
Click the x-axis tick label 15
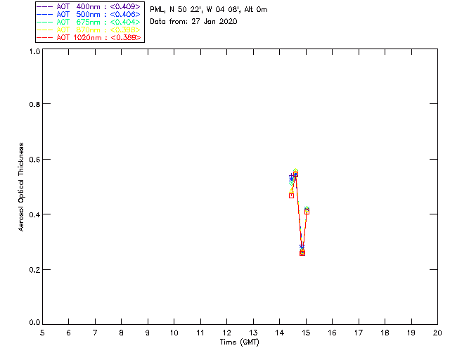[306, 333]
